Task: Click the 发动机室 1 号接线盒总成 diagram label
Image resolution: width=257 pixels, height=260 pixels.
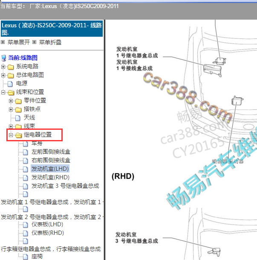Action: (134, 65)
